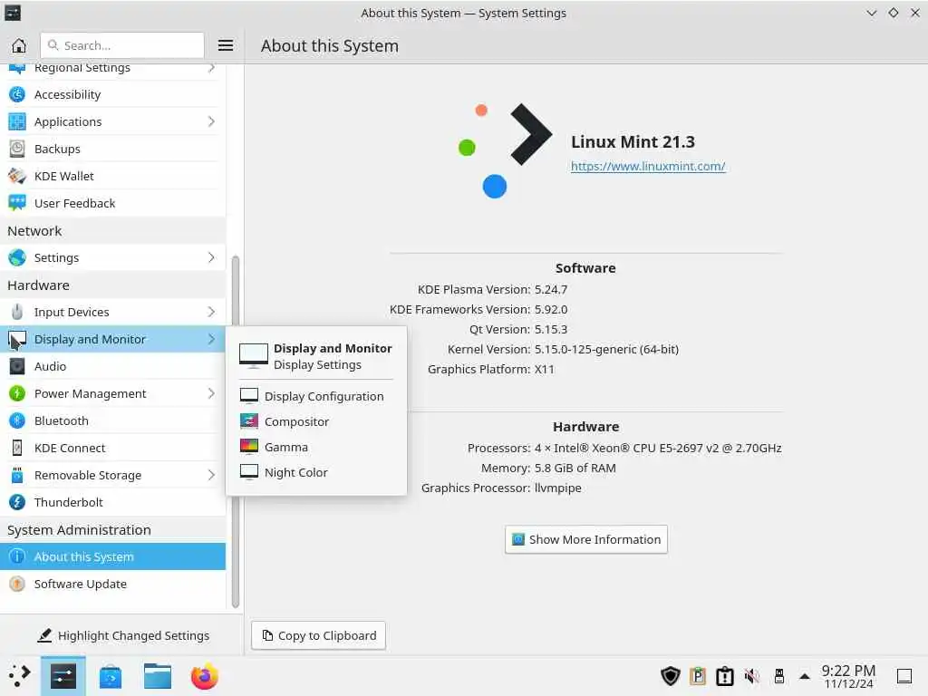Open Gamma settings from the popup
The height and width of the screenshot is (696, 928).
tap(316, 447)
